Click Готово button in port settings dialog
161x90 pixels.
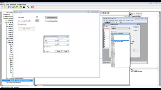(x=58, y=51)
